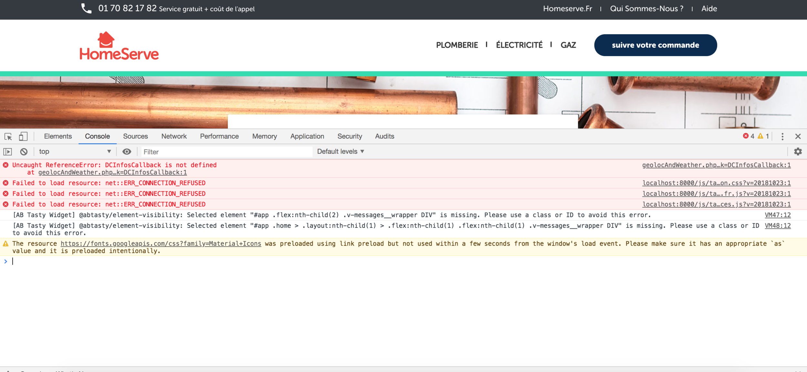807x372 pixels.
Task: Toggle the live expression eye icon
Action: 127,152
